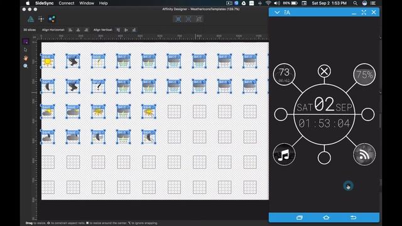Open the Apple menu

pos(28,3)
